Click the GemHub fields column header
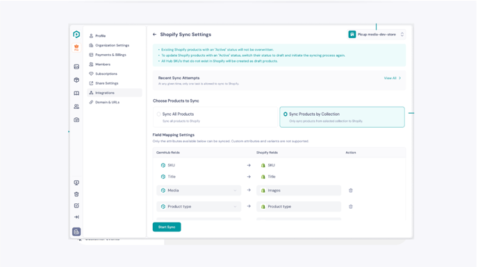478x267 pixels. [x=168, y=153]
